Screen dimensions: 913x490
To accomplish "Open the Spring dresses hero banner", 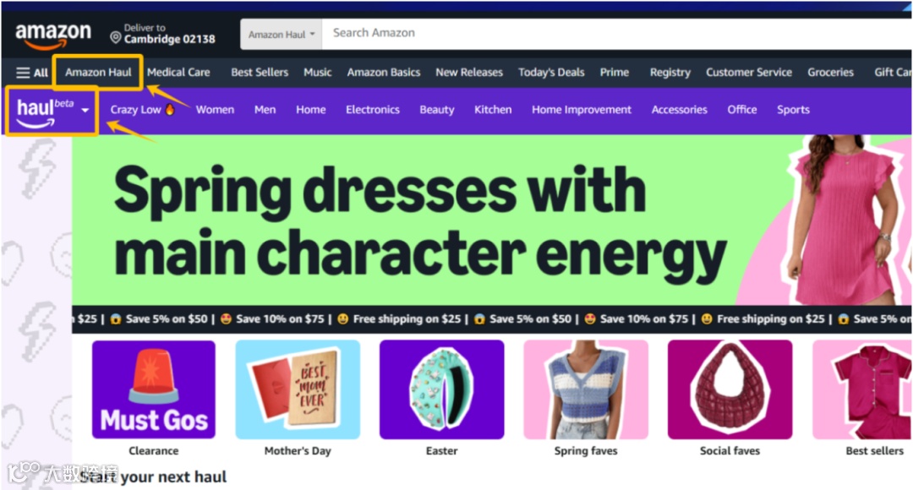I will click(x=491, y=220).
